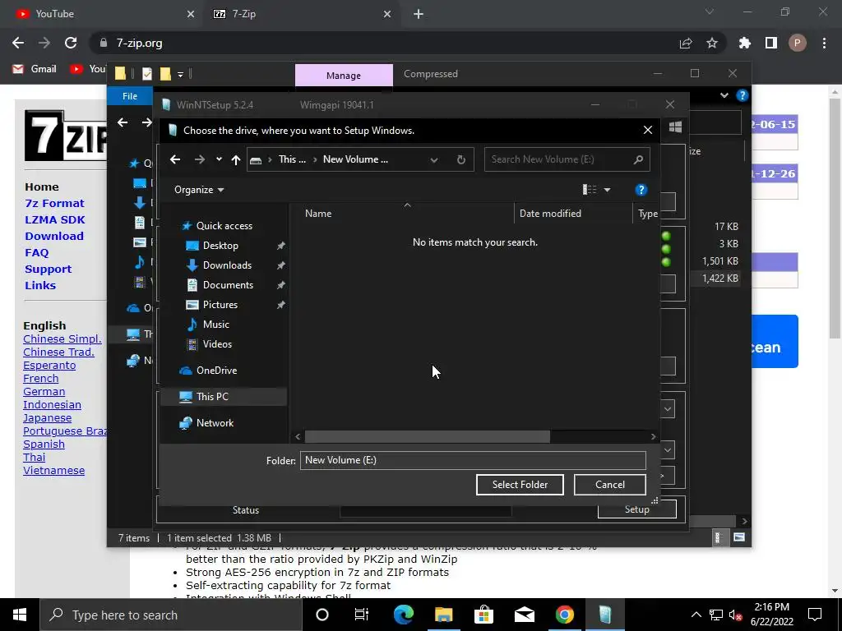Open the FAQ link

36,253
